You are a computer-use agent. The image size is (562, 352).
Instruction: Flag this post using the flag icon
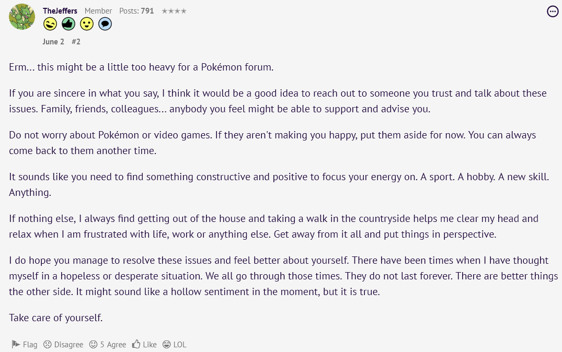coord(16,345)
